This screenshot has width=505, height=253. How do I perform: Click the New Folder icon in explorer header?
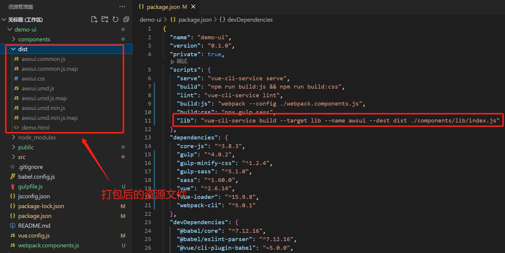[x=105, y=20]
